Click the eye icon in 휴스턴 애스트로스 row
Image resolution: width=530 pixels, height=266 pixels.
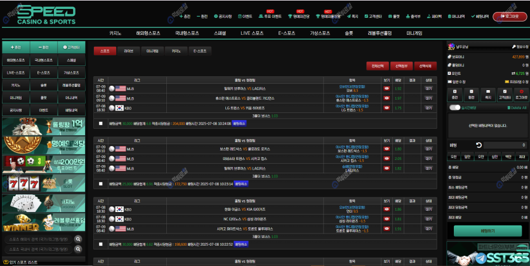point(387,98)
